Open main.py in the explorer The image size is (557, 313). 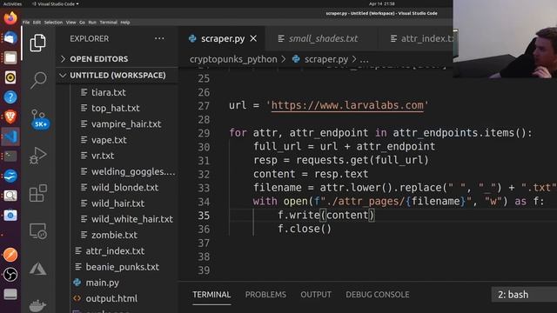pyautogui.click(x=102, y=283)
